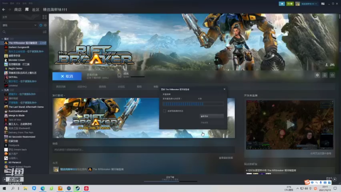Collapse the 九月 games section
341x192 pixels.
point(3,90)
